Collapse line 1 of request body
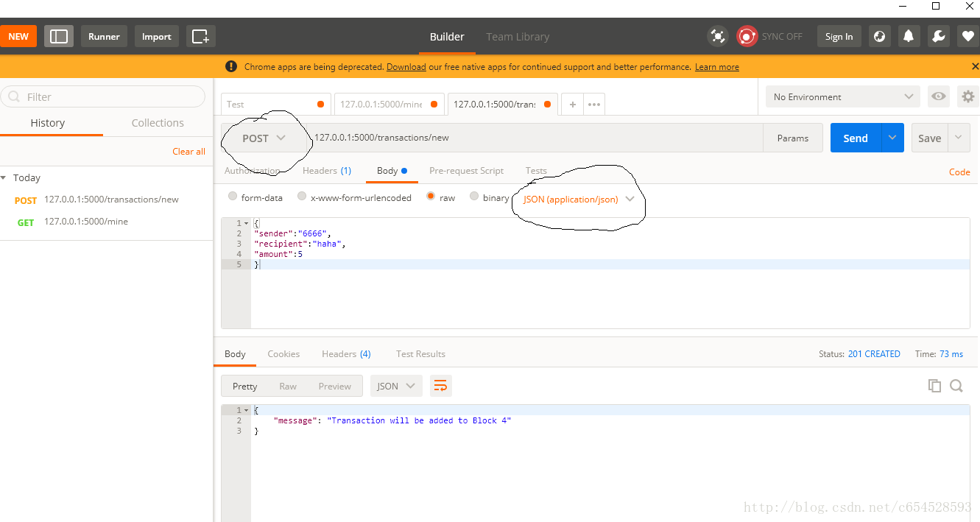The image size is (980, 522). 247,223
